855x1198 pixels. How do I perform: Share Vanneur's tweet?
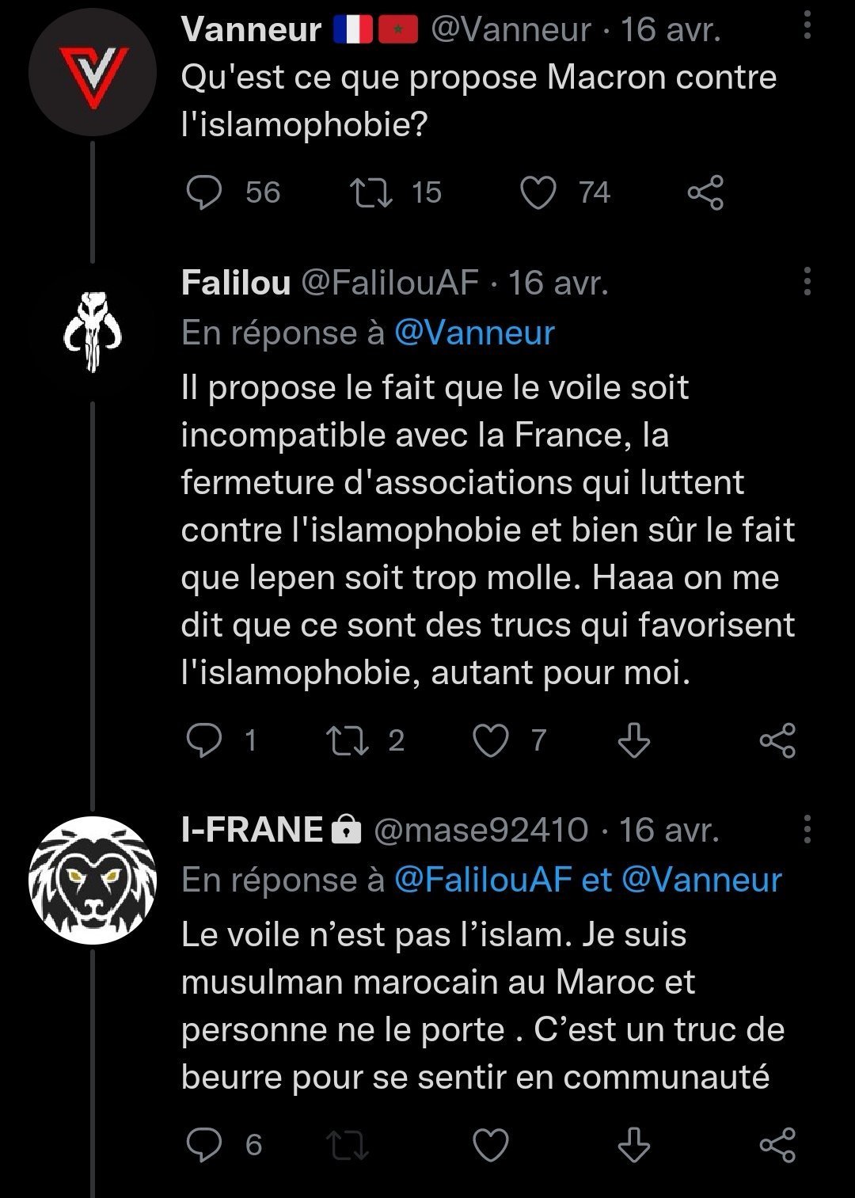tap(705, 192)
